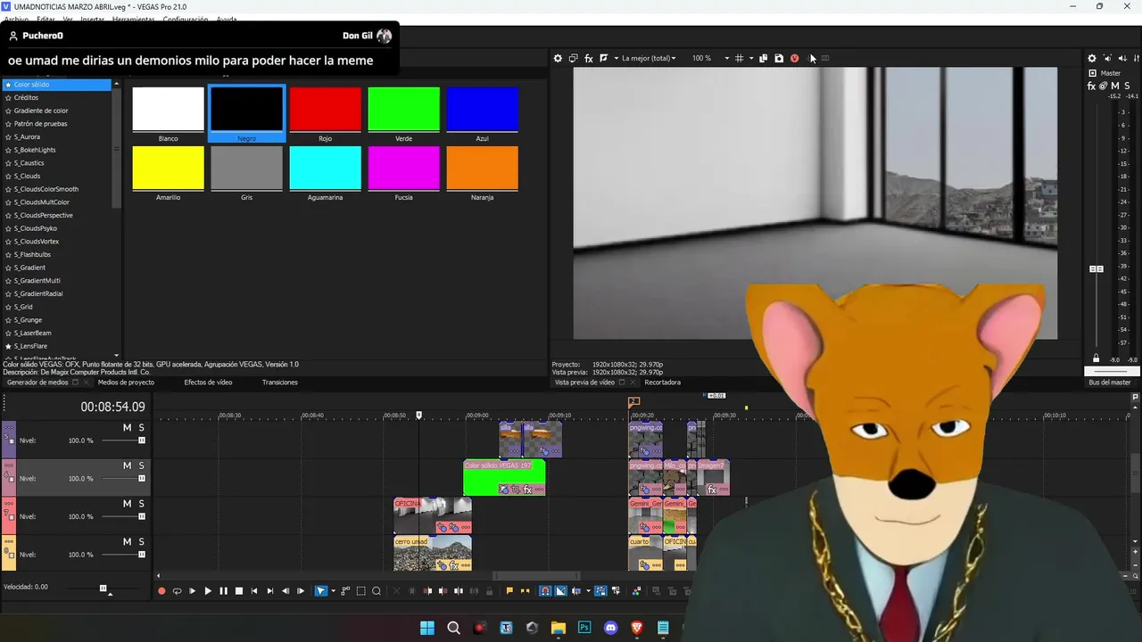Insert region with double yellow flag icon

pyautogui.click(x=525, y=590)
